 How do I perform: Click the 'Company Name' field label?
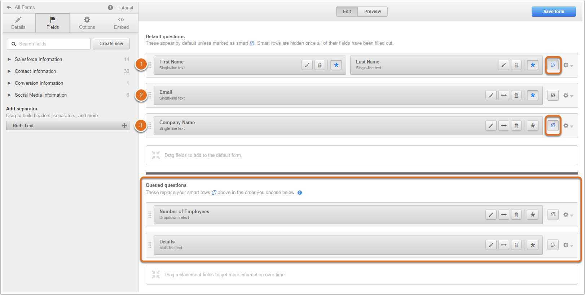(x=177, y=122)
